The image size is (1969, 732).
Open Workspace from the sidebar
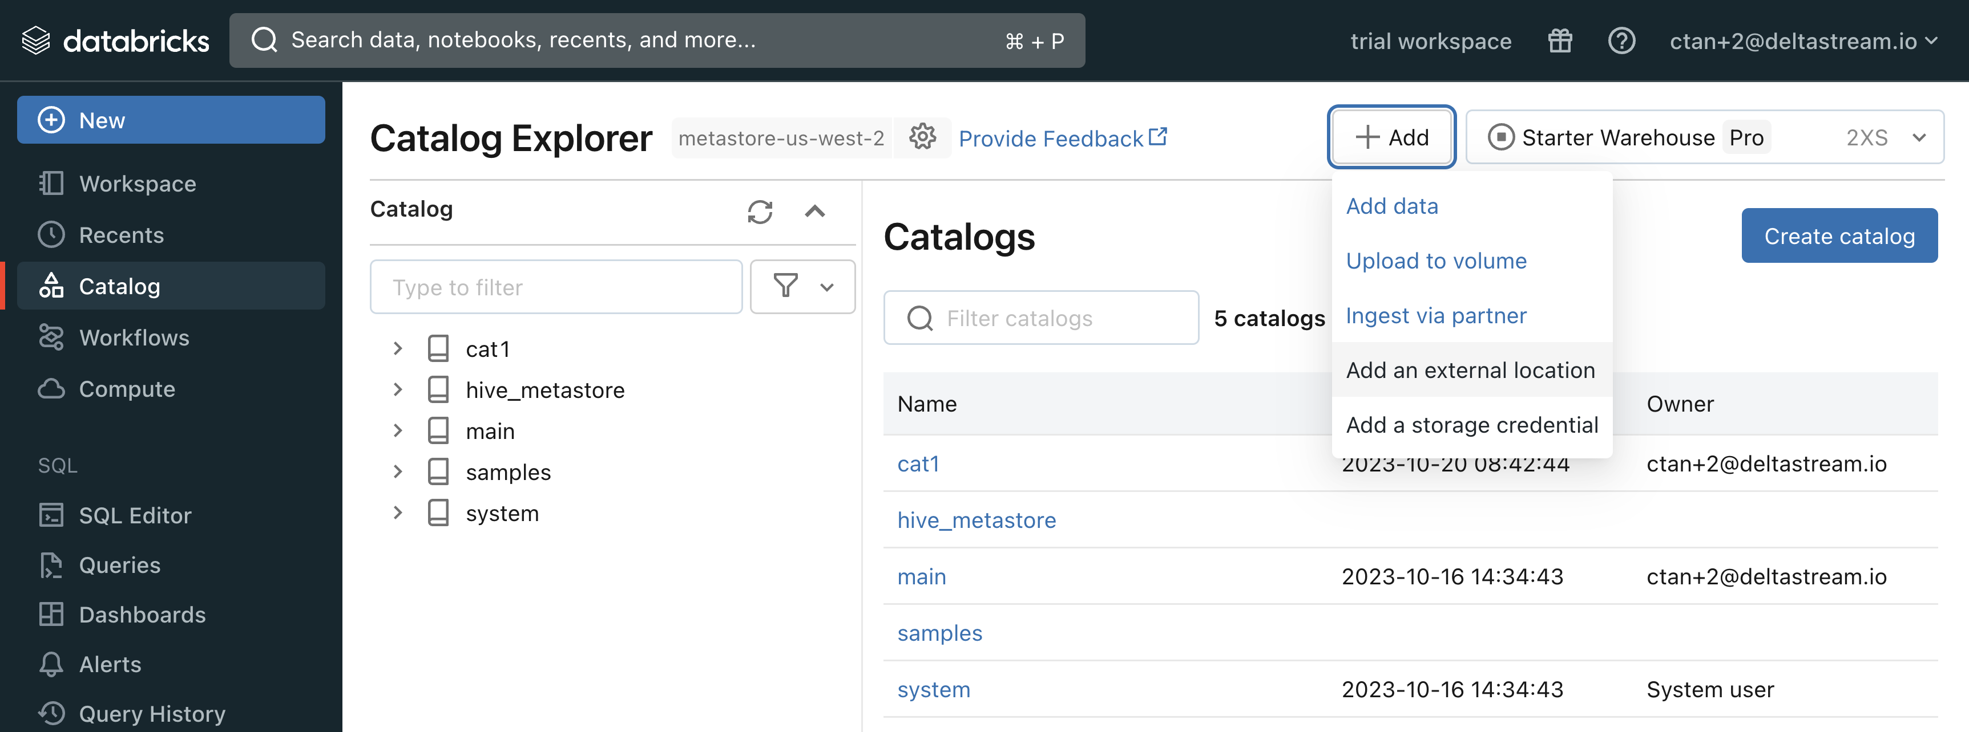point(171,183)
